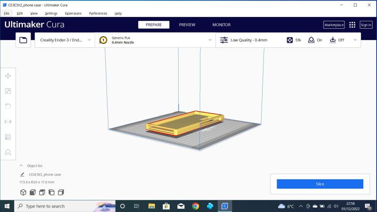The height and width of the screenshot is (212, 377).
Task: Switch to right side view cube
Action: [61, 192]
